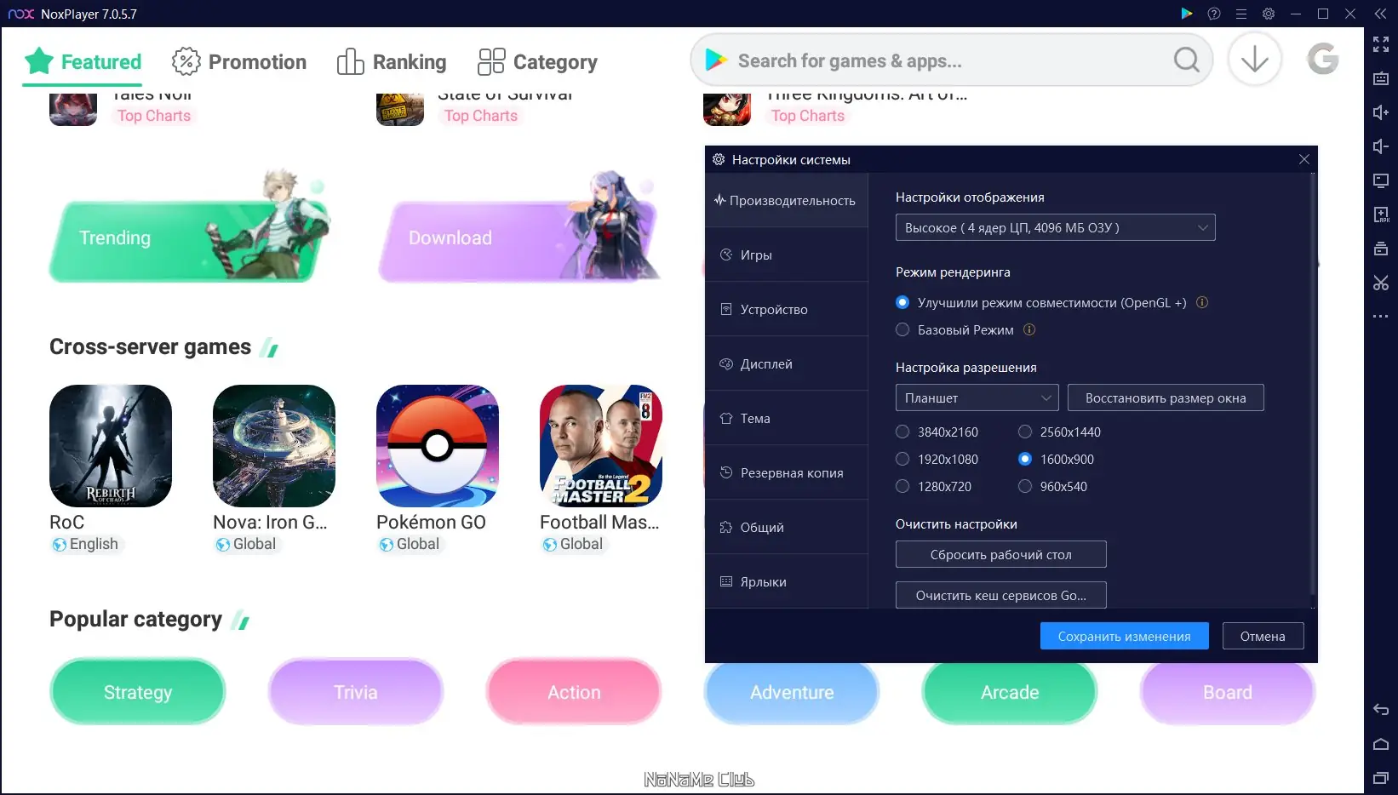The height and width of the screenshot is (795, 1398).
Task: Open the Устройство settings section
Action: [787, 309]
